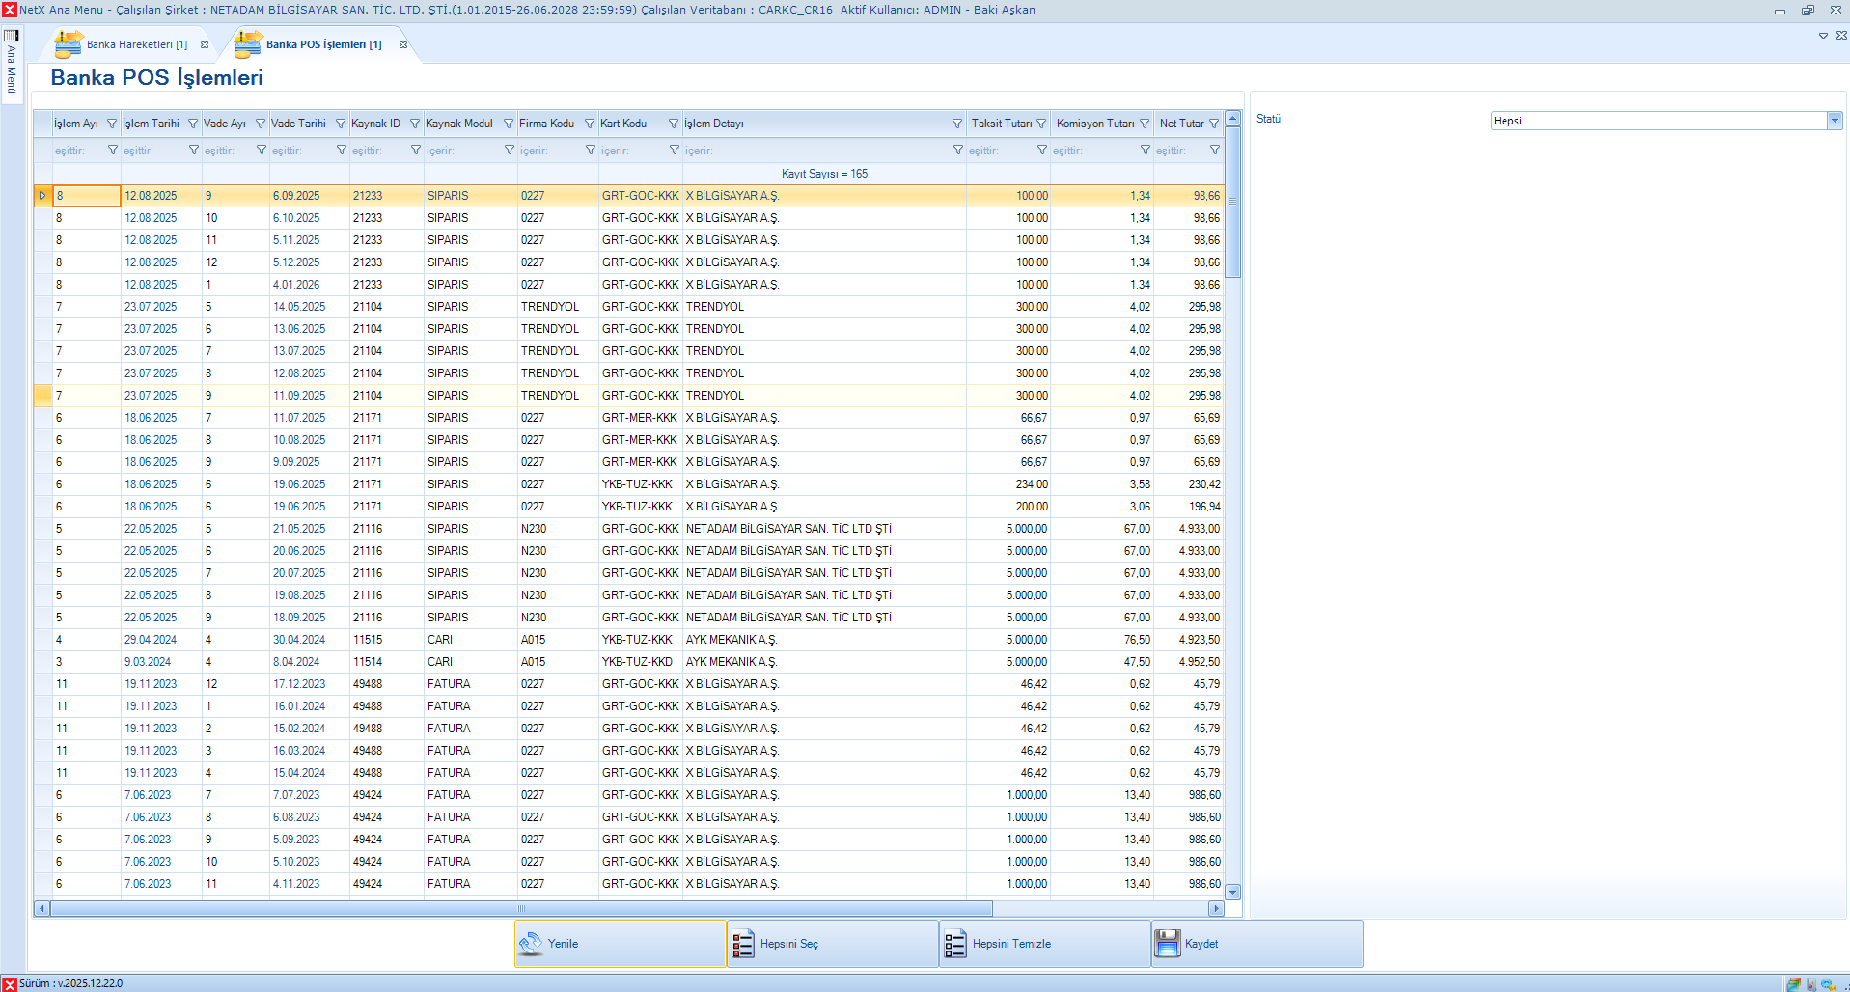
Task: Click filter icon on Taksit Tutarı header
Action: 1041,124
